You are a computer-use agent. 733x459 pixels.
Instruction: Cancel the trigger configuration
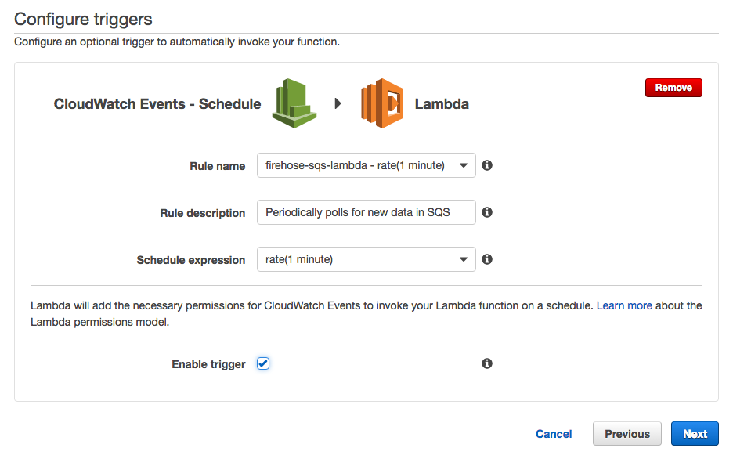click(554, 434)
